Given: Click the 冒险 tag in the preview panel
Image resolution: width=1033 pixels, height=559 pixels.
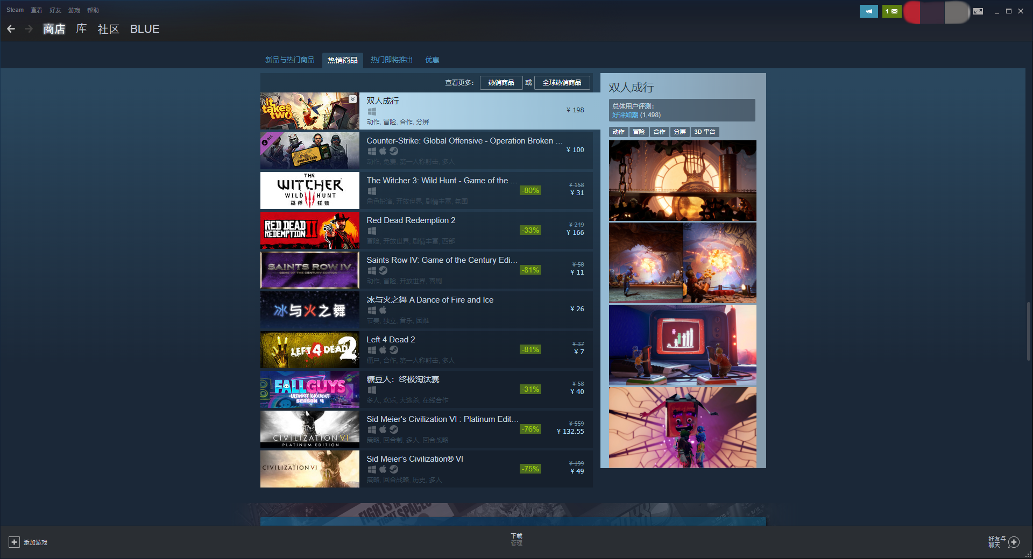Looking at the screenshot, I should pos(639,132).
